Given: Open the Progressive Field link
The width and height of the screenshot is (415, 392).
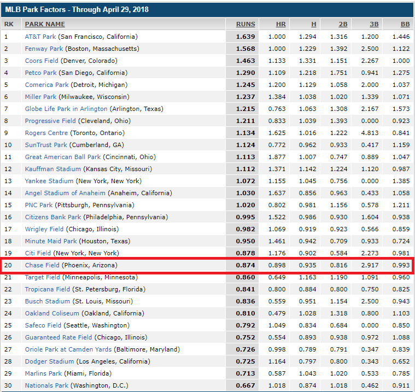Looking at the screenshot, I should coord(50,121).
